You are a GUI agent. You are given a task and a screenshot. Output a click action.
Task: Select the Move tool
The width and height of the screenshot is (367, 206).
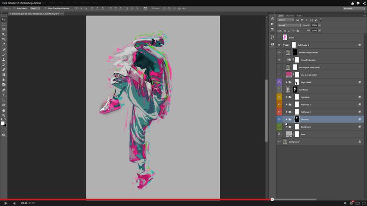[x=4, y=19]
